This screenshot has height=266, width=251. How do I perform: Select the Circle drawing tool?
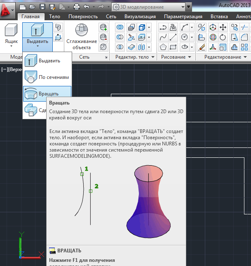point(185,37)
